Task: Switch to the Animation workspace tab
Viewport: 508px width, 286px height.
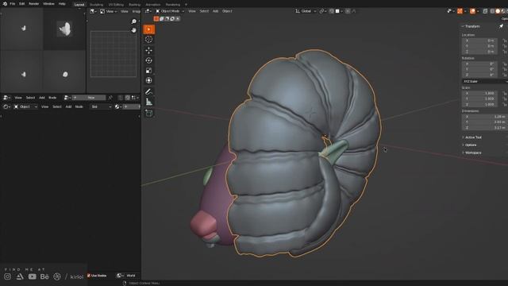Action: (x=153, y=5)
